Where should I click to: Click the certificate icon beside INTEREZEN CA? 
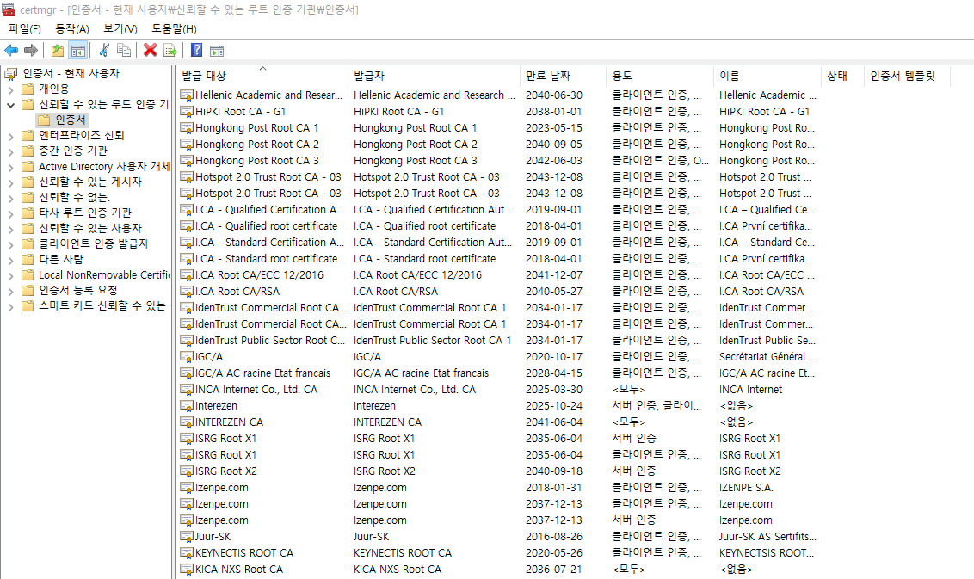pyautogui.click(x=187, y=422)
